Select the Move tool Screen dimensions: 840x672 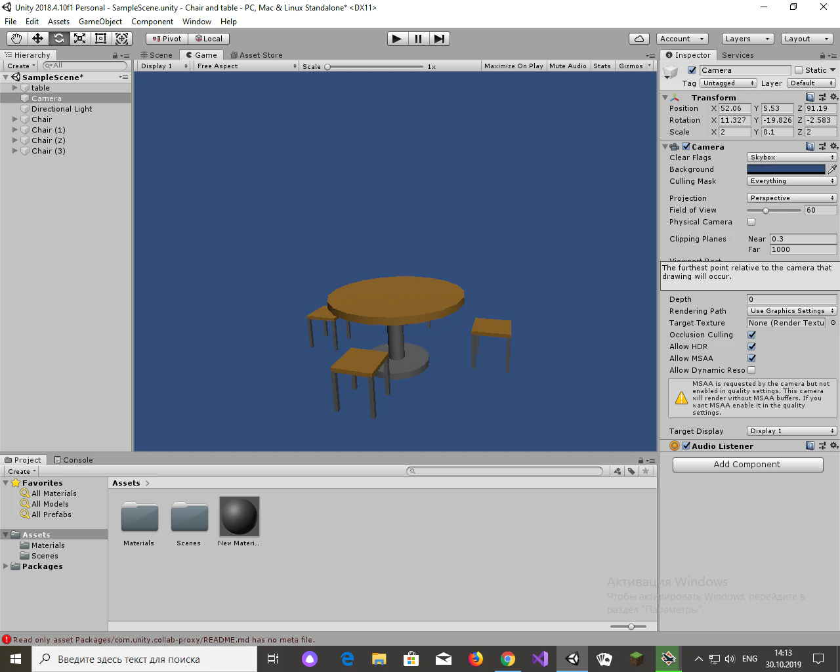point(37,39)
